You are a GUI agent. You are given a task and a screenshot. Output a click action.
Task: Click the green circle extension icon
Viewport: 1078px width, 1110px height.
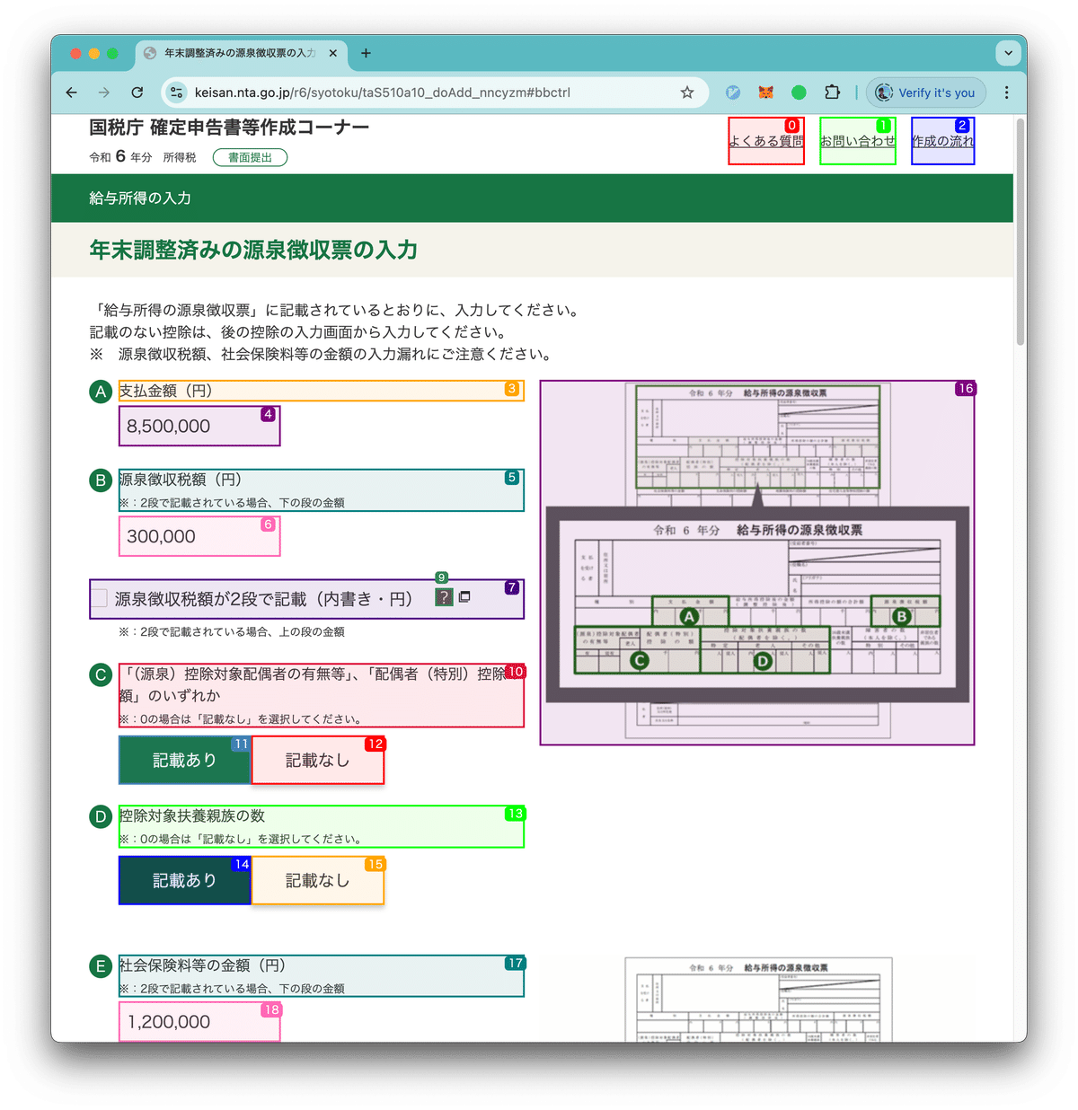pos(799,92)
